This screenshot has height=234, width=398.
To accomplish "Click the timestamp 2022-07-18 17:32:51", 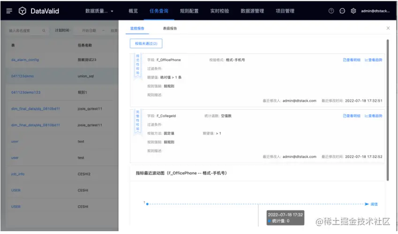I will [x=363, y=101].
